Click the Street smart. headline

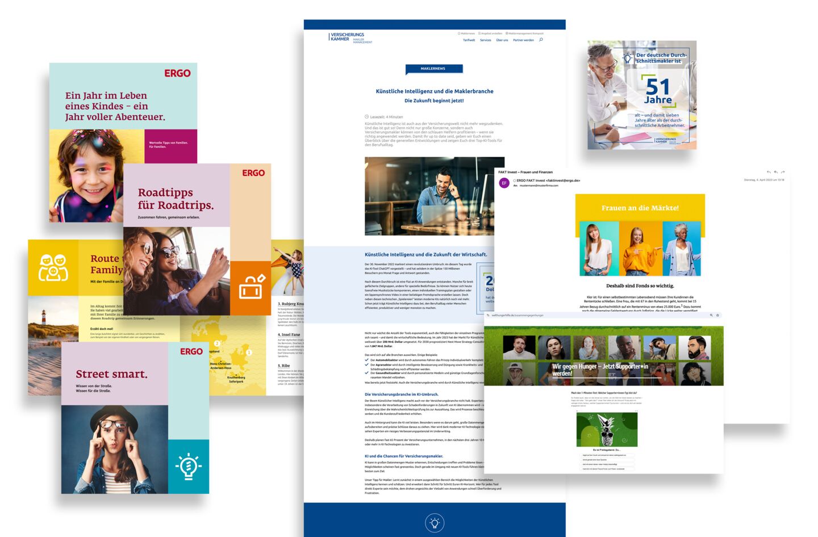[111, 374]
